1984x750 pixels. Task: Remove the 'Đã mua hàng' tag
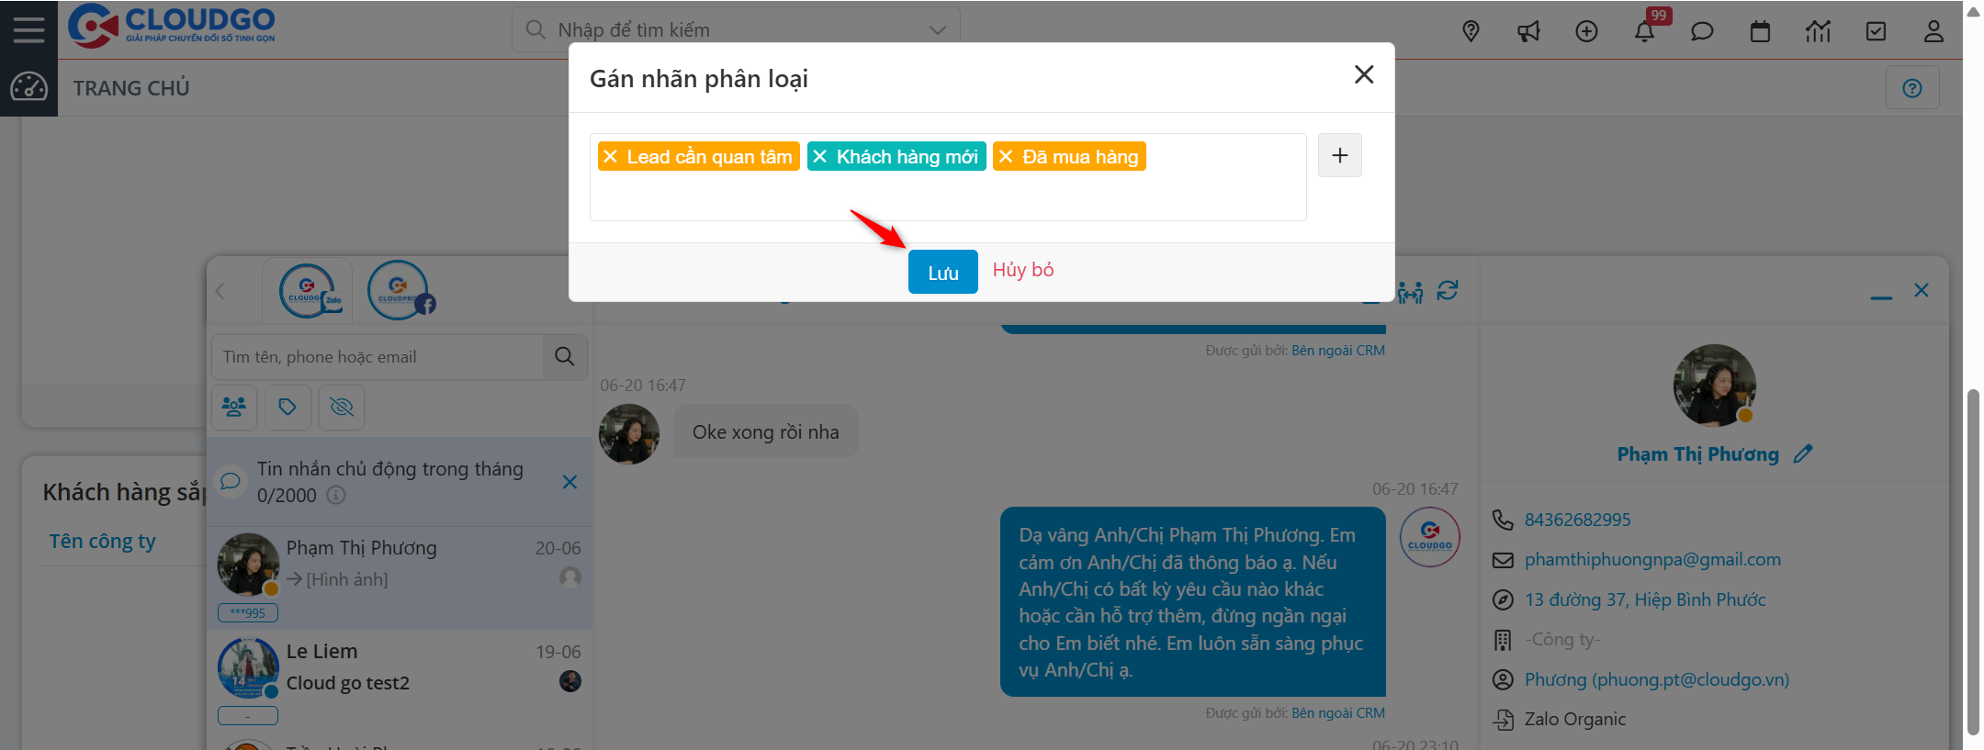pyautogui.click(x=1006, y=156)
